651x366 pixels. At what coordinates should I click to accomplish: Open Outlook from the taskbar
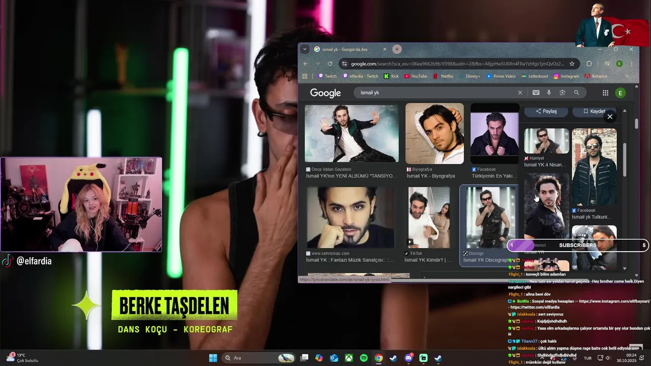coord(334,358)
